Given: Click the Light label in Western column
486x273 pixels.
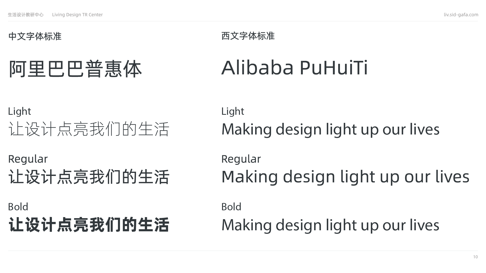Looking at the screenshot, I should [x=233, y=111].
